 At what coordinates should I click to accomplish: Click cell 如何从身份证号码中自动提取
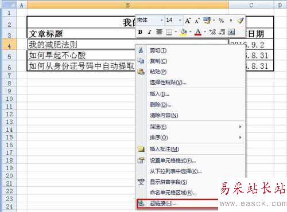click(81, 66)
